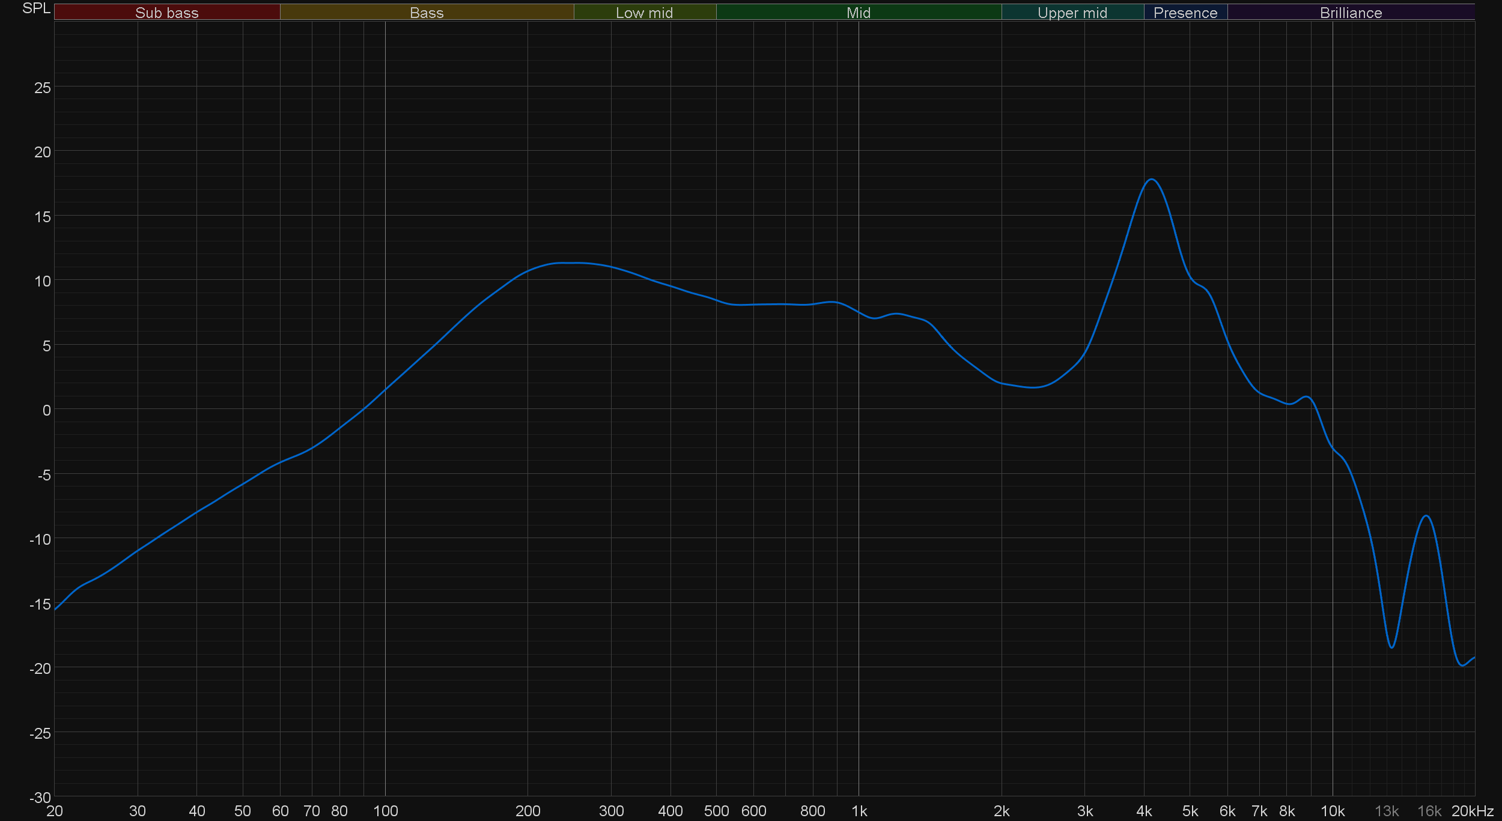Viewport: 1502px width, 821px height.
Task: Click the curve dip near 13k
Action: (x=1391, y=647)
